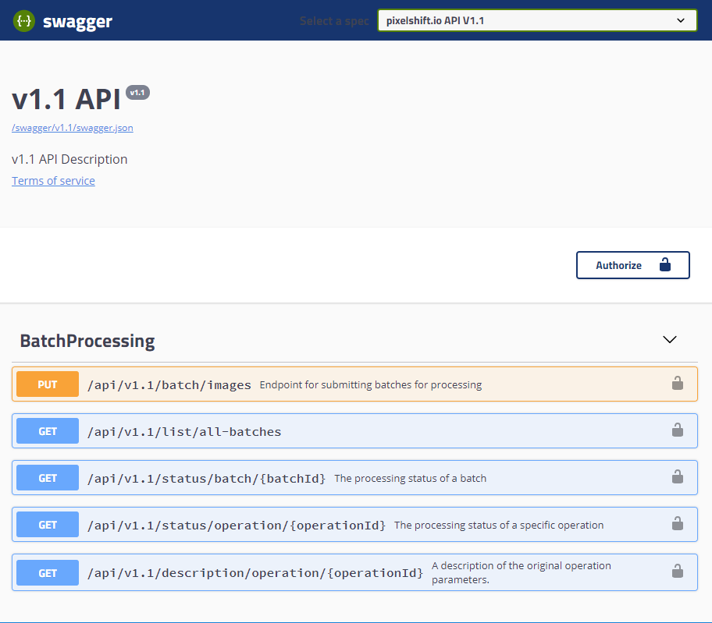Expand the GET /api/v1.1/list/all-batches endpoint

(354, 430)
